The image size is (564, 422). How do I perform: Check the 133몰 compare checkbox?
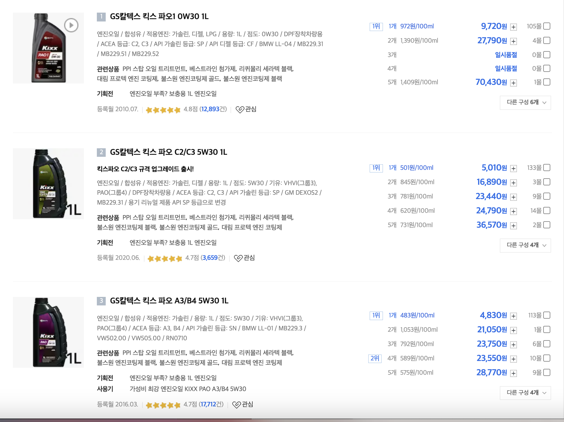(547, 167)
